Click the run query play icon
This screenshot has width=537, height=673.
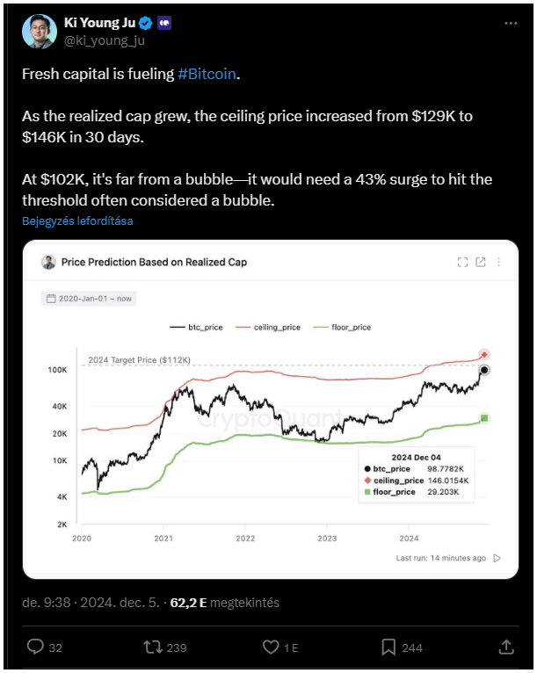tap(497, 558)
